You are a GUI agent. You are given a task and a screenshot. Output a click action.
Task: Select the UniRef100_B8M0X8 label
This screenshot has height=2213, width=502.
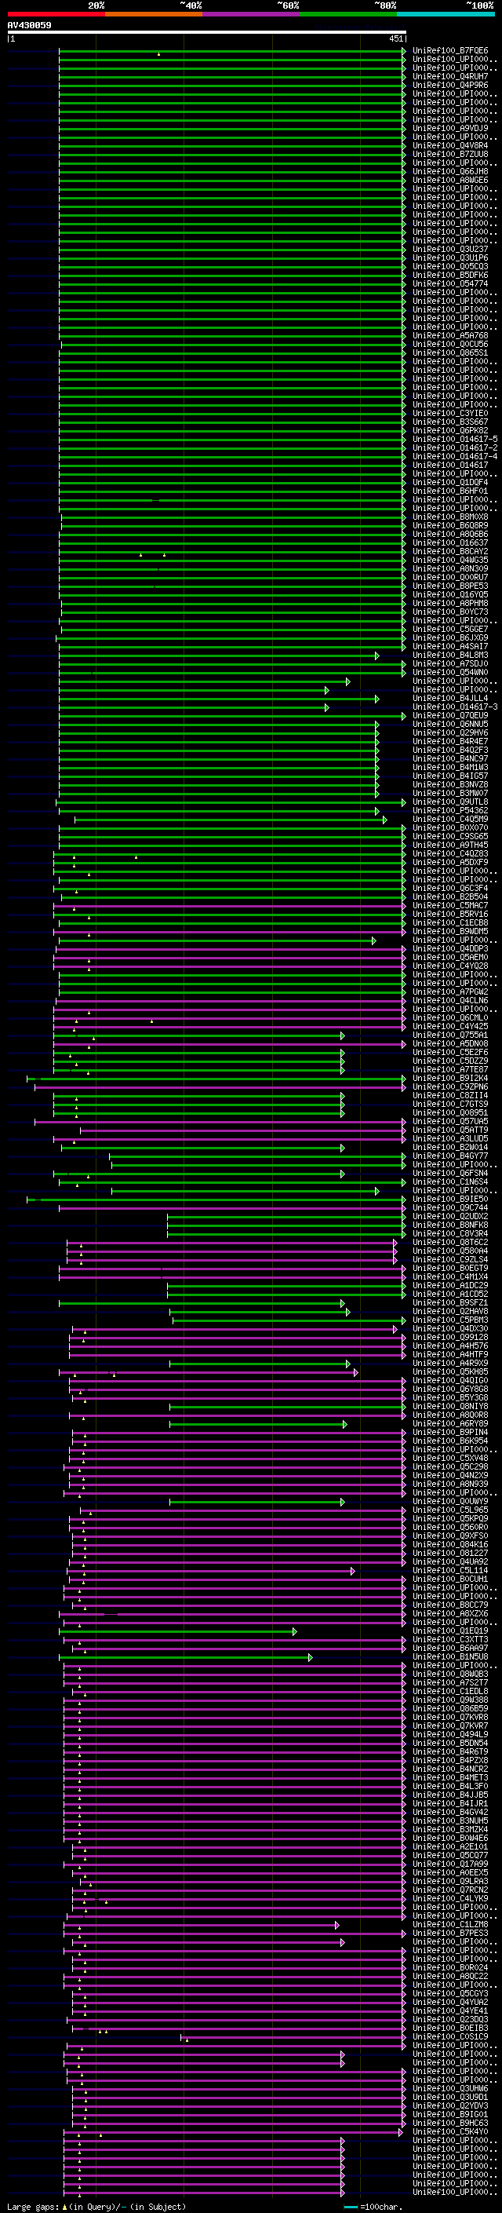pos(450,517)
